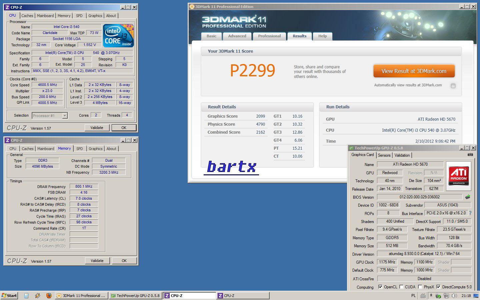Click the GPU-Z Name field ATI Radeon HD 5670
Image resolution: width=480 pixels, height=300 pixels.
point(410,164)
